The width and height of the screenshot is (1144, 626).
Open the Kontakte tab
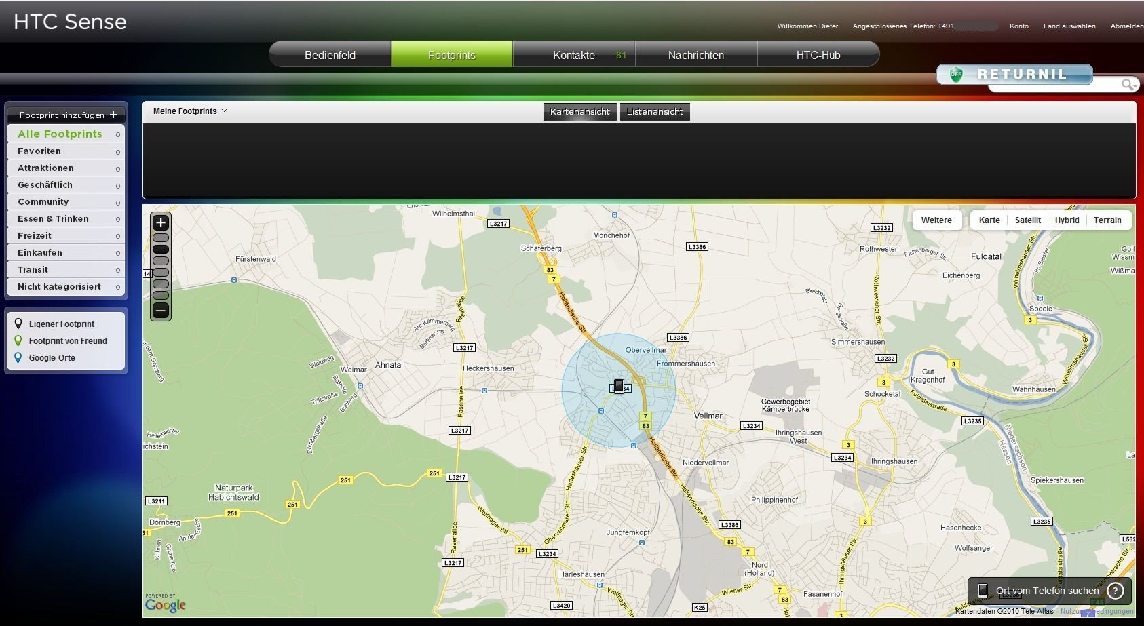(x=574, y=55)
